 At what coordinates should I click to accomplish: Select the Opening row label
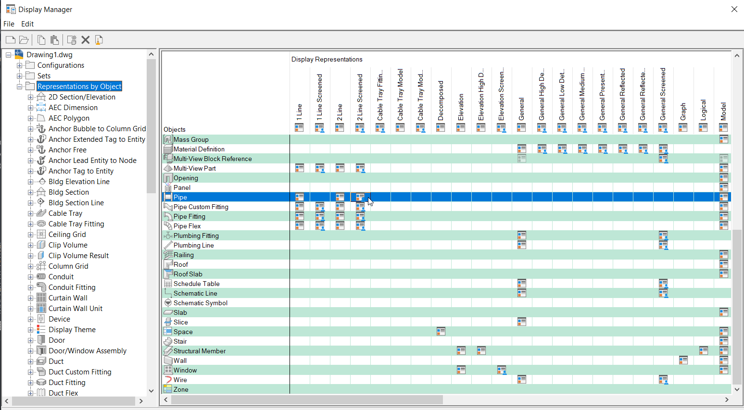tap(186, 178)
